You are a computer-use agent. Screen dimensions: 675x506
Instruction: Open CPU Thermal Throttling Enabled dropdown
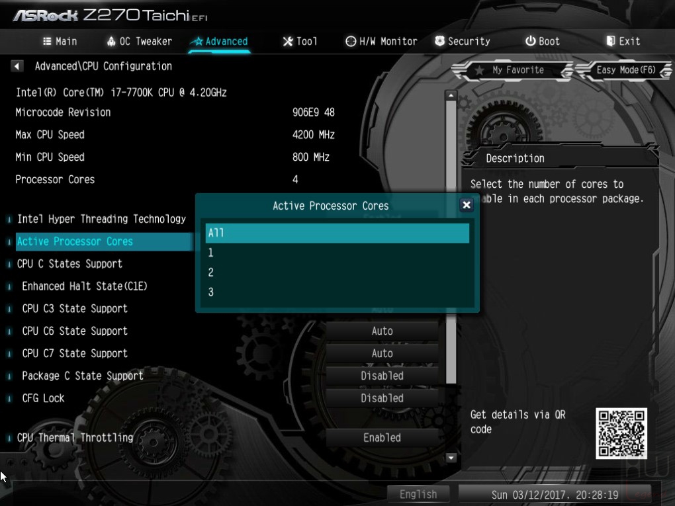[x=382, y=438]
